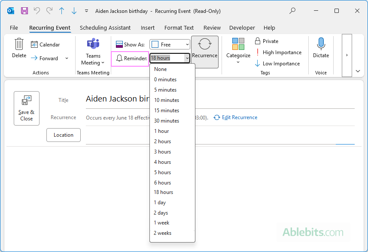Select 6 hours reminder
Screen dimensions: 368x252
coord(172,183)
